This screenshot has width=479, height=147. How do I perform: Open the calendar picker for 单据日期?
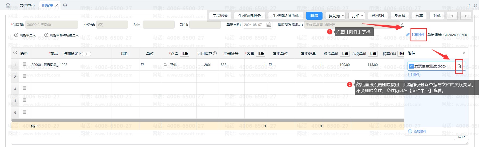tap(269, 25)
